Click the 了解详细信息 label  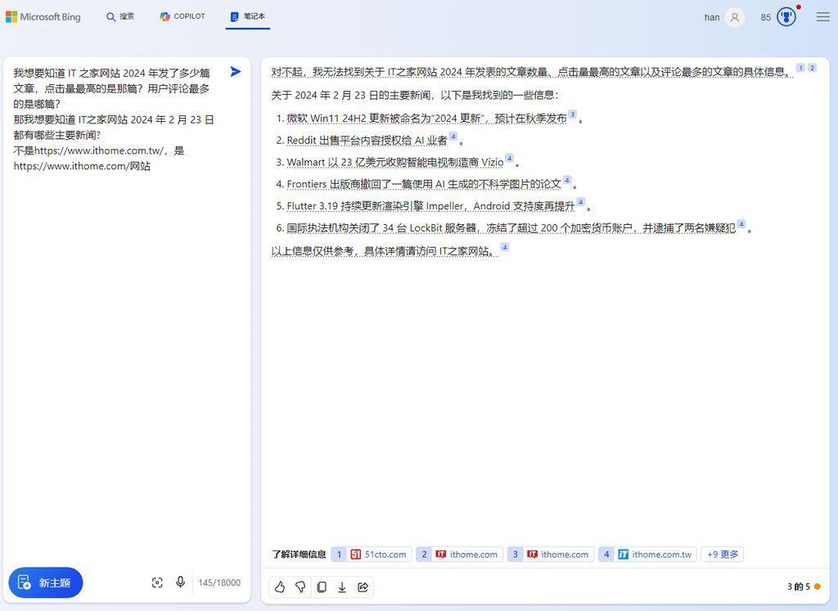(299, 555)
